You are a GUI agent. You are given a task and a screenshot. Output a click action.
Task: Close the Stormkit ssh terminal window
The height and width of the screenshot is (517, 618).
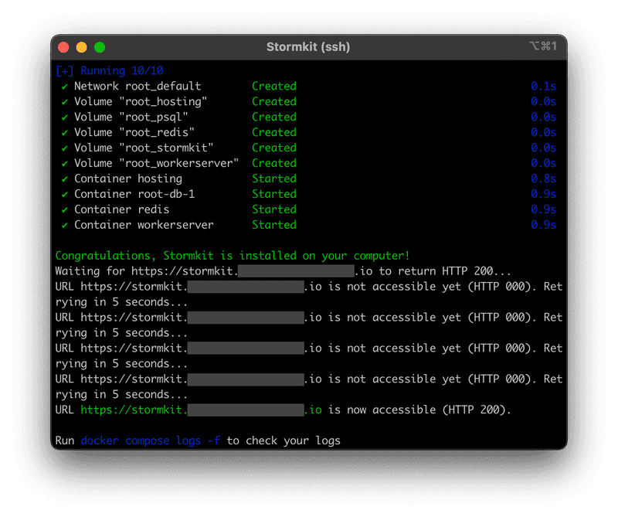[x=63, y=47]
